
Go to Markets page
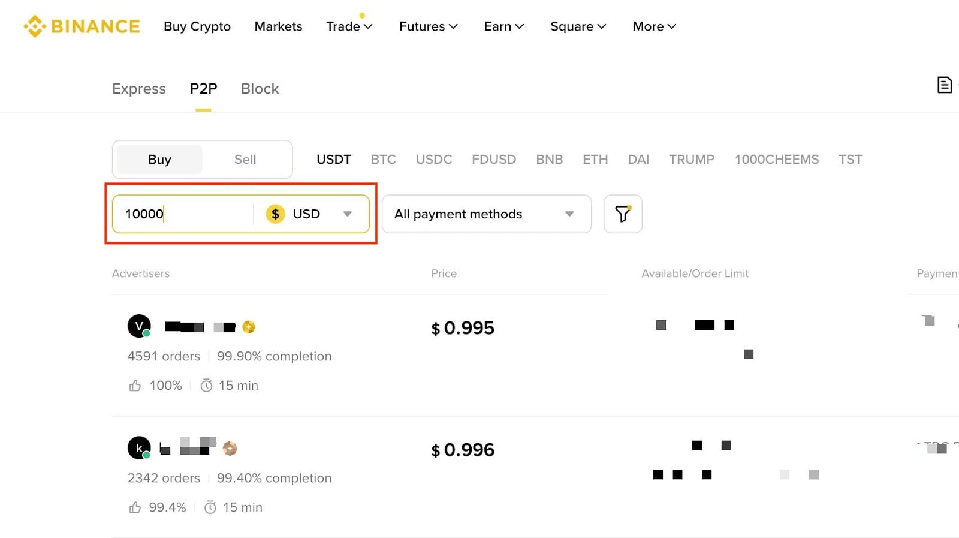pyautogui.click(x=278, y=26)
